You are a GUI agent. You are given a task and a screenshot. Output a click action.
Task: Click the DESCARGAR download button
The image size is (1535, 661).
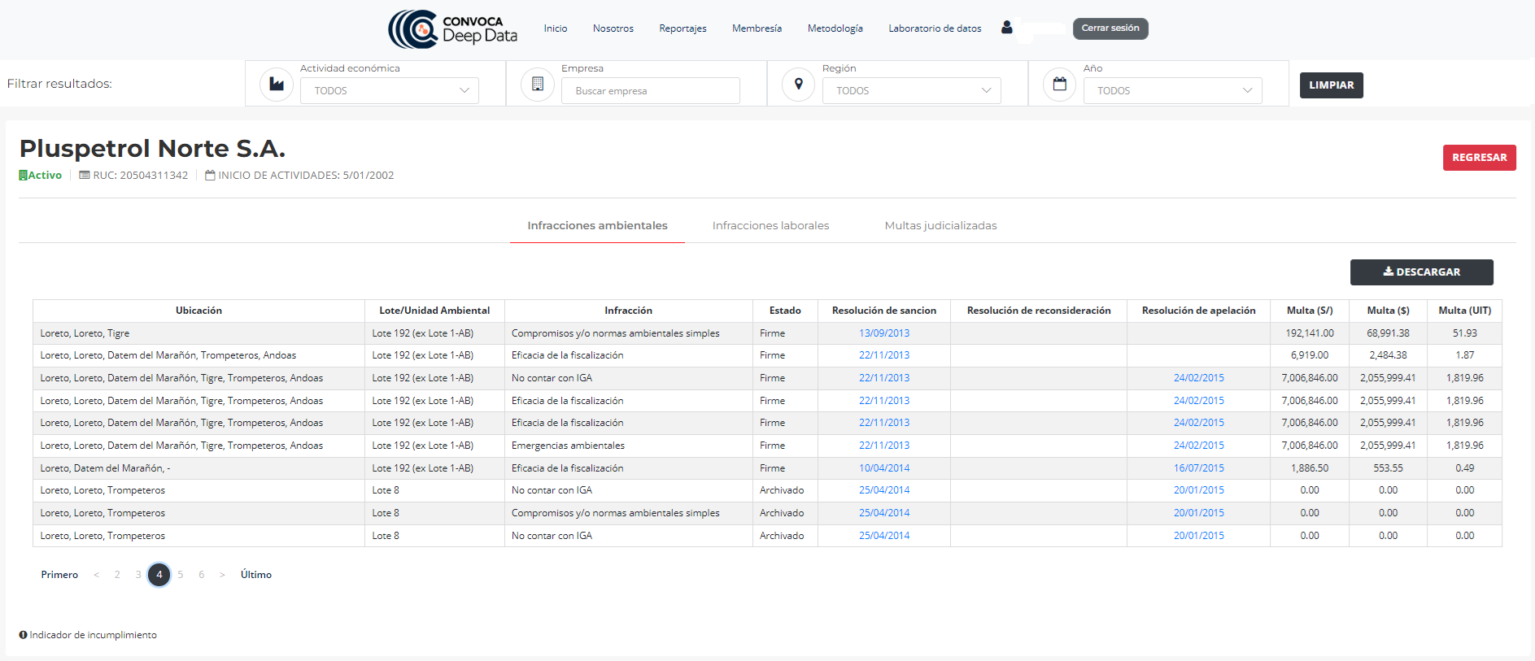coord(1421,272)
